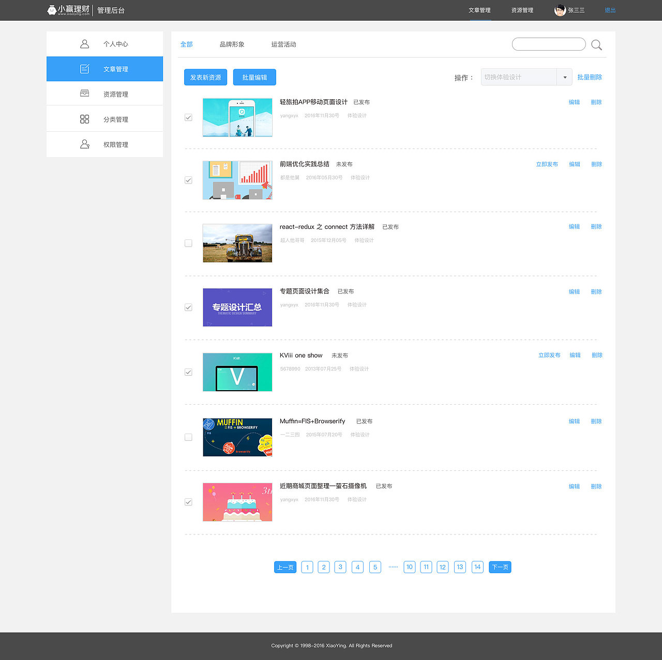Go to page 3
Screen dimensions: 662x660
point(340,567)
